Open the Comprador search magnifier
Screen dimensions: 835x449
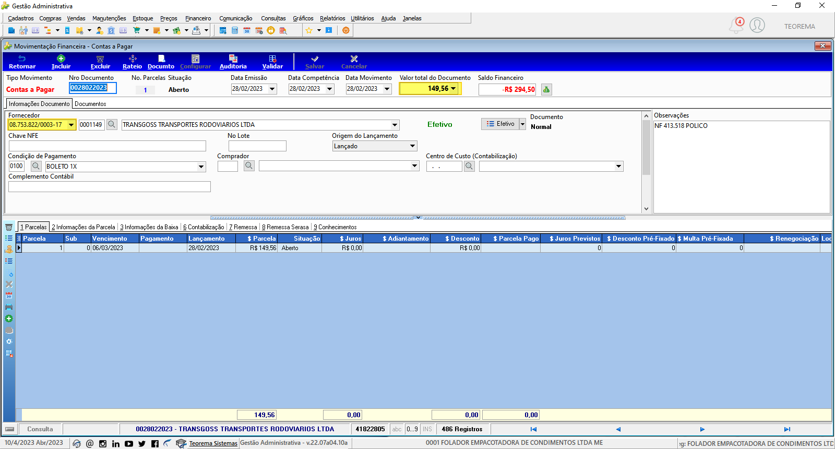[249, 166]
